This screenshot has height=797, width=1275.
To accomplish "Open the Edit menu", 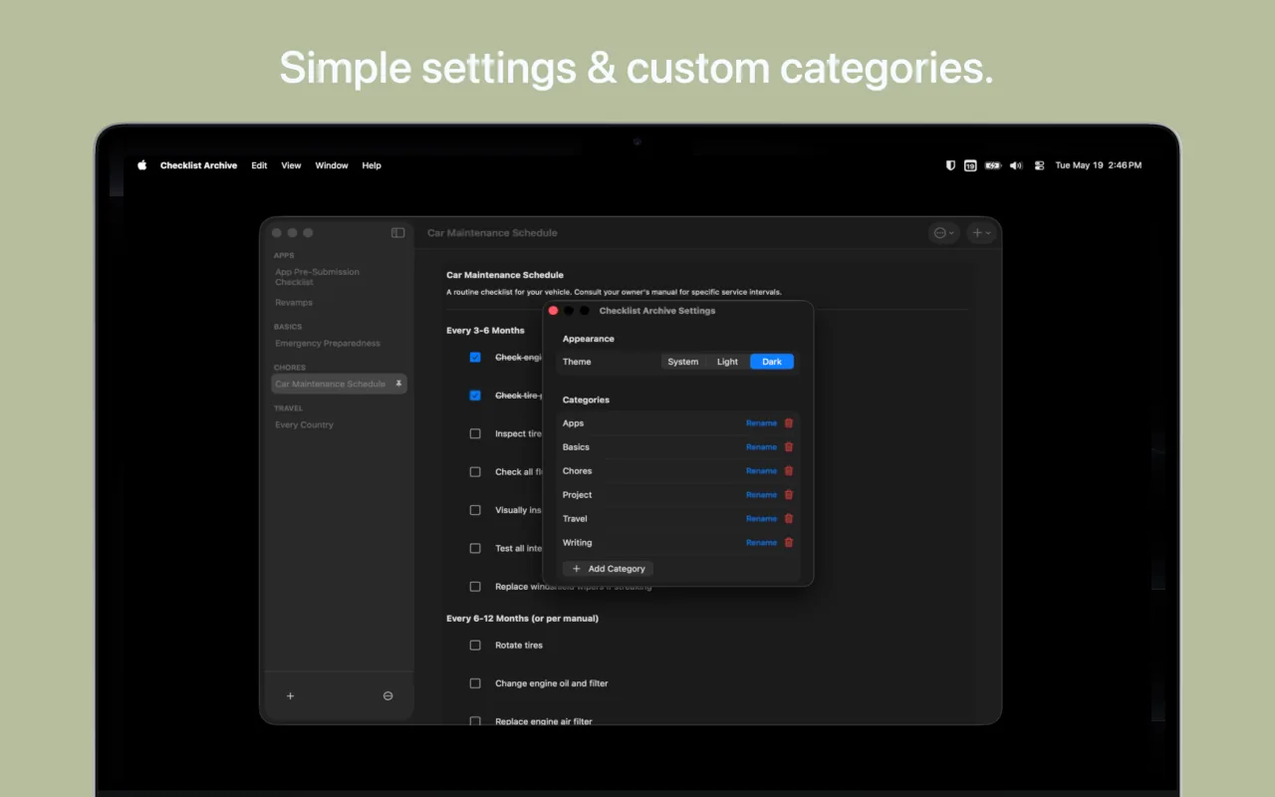I will tap(259, 165).
